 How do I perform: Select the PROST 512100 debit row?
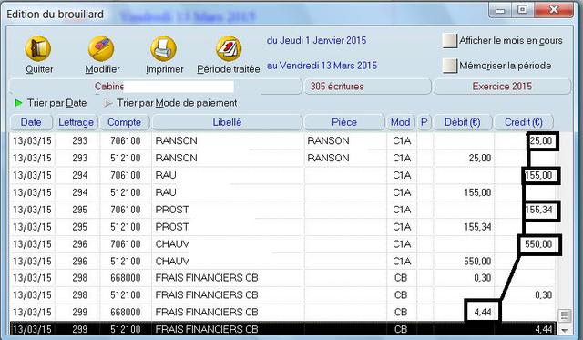point(282,227)
